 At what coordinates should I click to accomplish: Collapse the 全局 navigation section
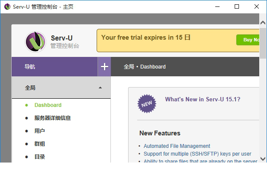click(x=61, y=88)
